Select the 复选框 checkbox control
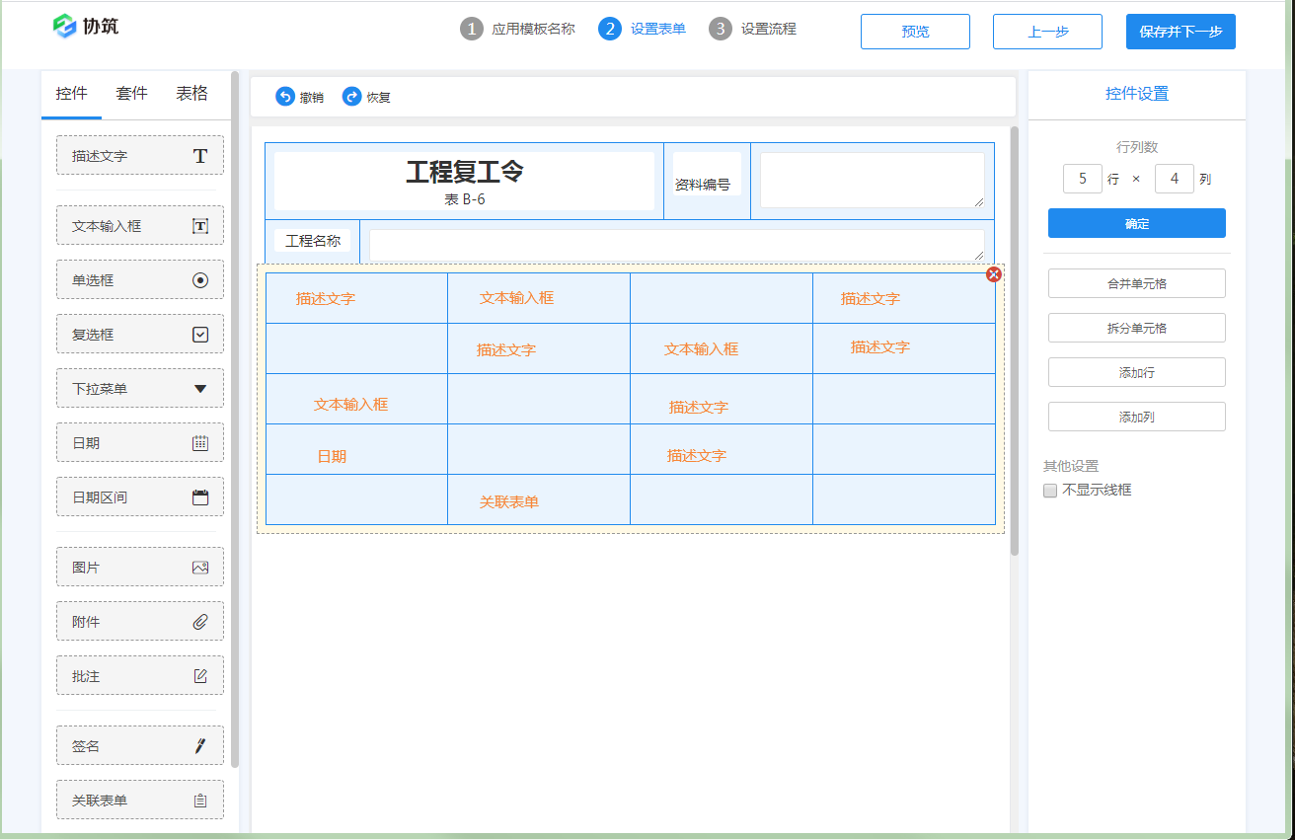The width and height of the screenshot is (1295, 840). coord(139,334)
